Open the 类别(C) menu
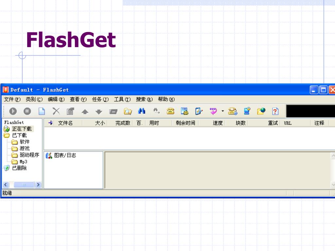The image size is (335, 251). point(34,99)
